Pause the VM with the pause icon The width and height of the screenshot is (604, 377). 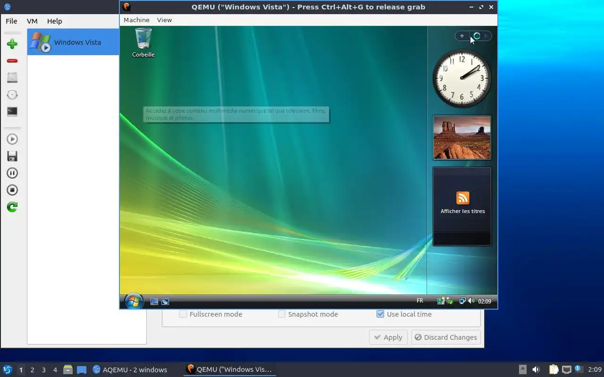(12, 173)
